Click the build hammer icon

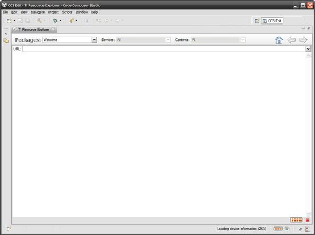pos(39,21)
